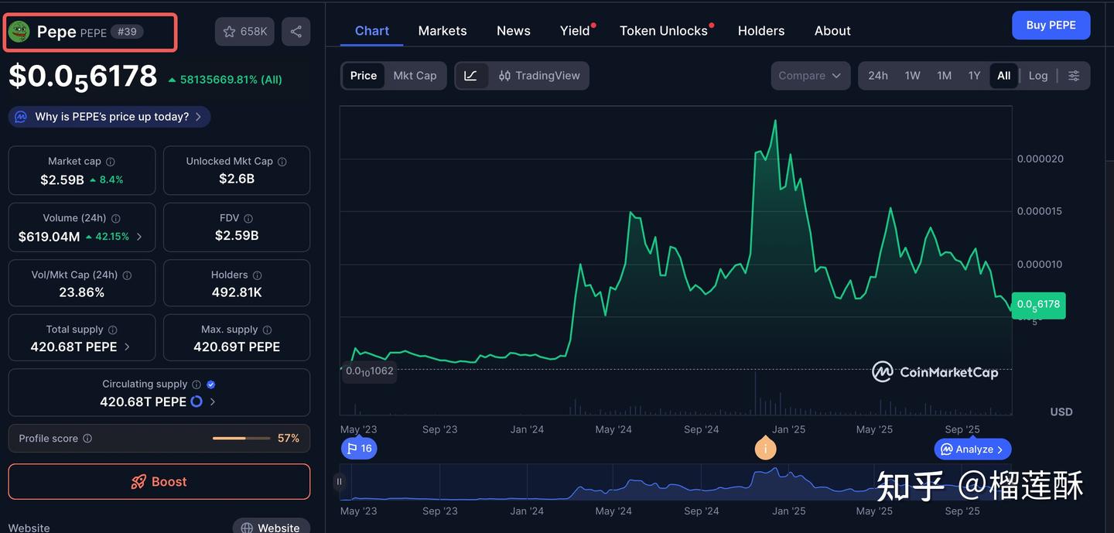Screen dimensions: 1114x533
Task: Show Volume (24h) info icon
Action: 116,219
